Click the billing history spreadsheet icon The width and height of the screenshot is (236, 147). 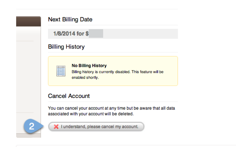pyautogui.click(x=61, y=71)
